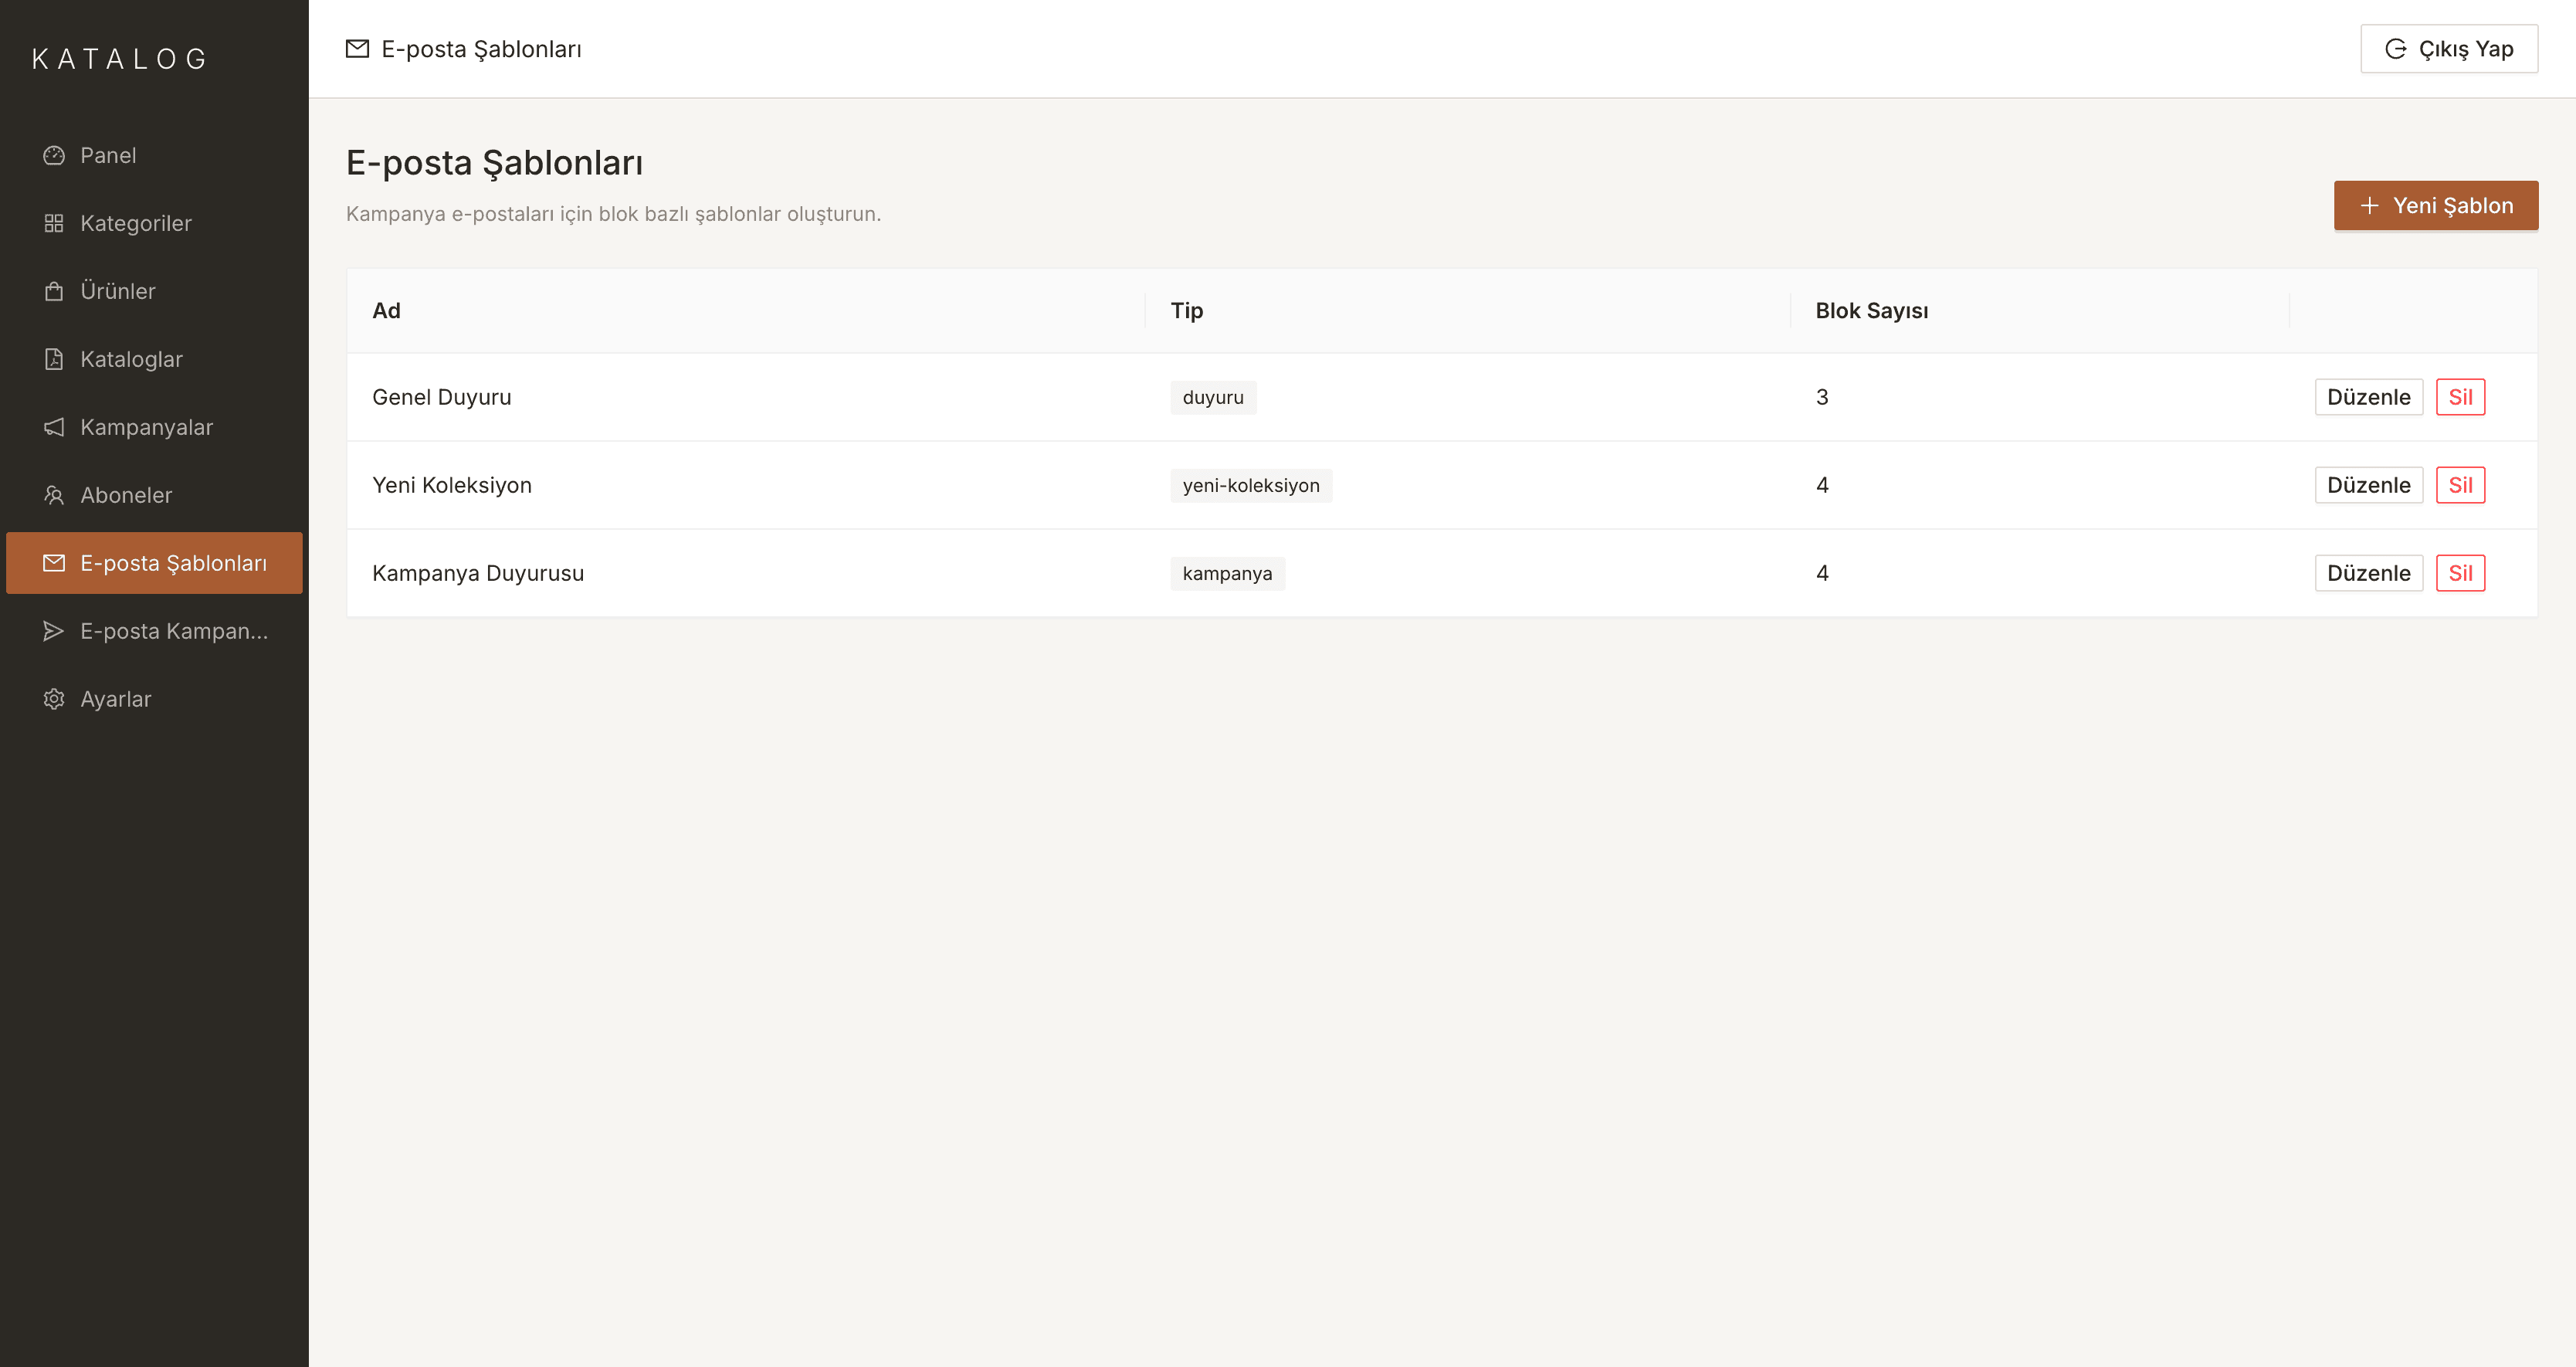This screenshot has width=2576, height=1367.
Task: Click the logout icon in Çıkış Yap
Action: (x=2396, y=49)
